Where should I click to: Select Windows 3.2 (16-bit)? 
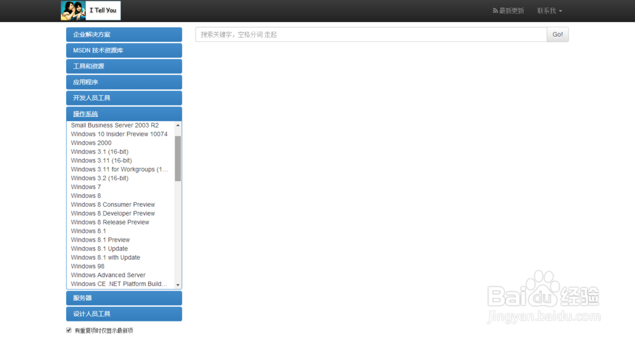point(100,178)
